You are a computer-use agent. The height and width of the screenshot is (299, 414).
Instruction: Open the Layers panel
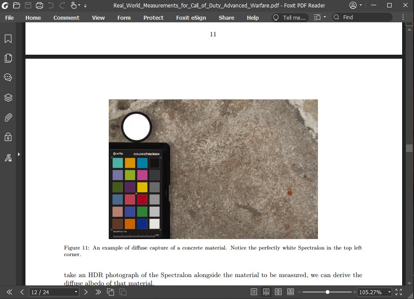(8, 98)
